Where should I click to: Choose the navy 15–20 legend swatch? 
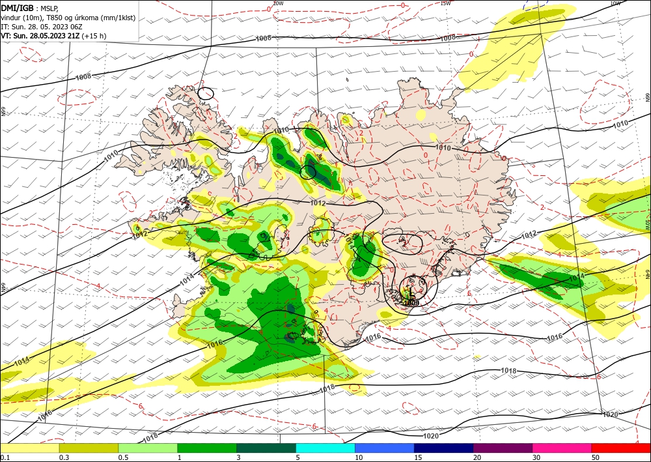tap(444, 448)
